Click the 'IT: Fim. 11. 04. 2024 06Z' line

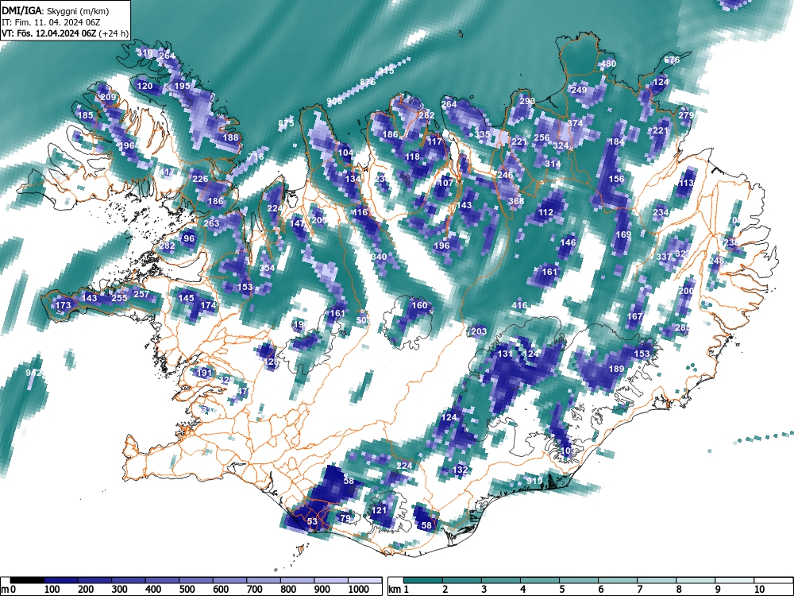point(50,22)
